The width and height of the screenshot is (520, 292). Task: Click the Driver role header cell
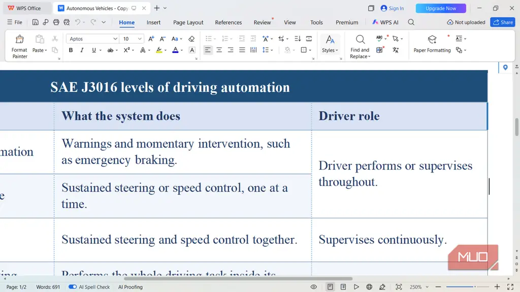coord(399,116)
